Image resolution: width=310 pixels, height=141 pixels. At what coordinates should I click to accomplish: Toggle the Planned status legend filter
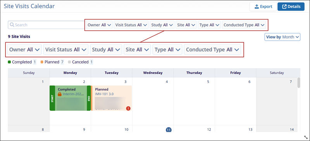tap(52, 62)
